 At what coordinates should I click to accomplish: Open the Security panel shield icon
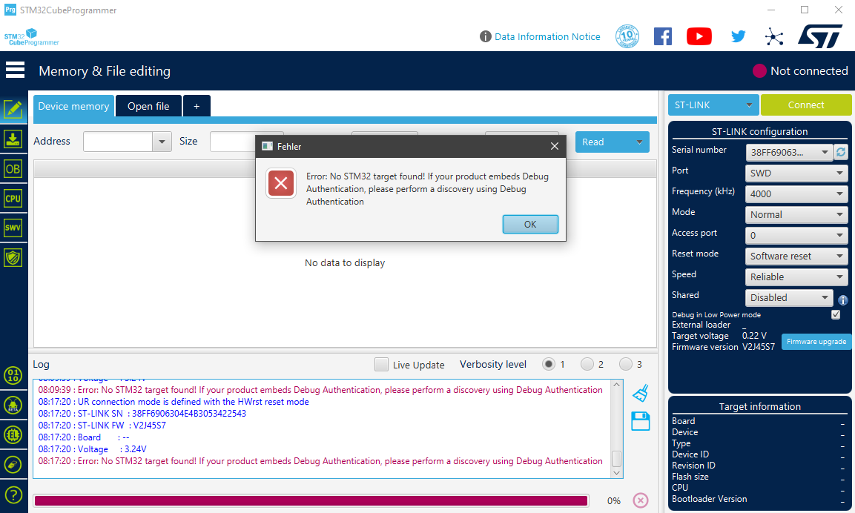(13, 257)
